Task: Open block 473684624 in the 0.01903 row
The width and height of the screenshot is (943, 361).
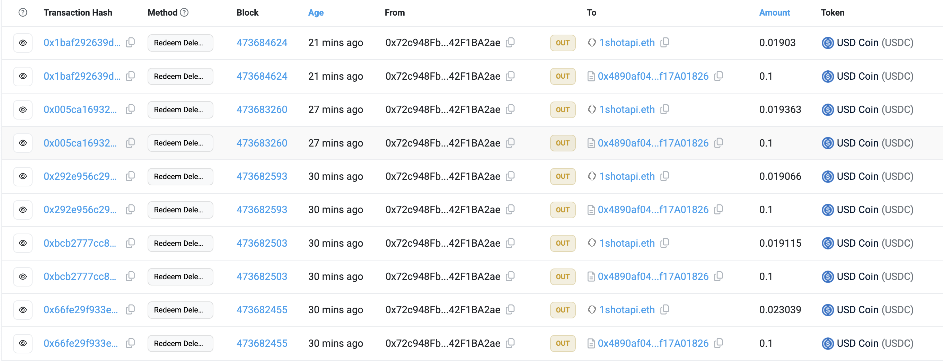Action: 262,43
